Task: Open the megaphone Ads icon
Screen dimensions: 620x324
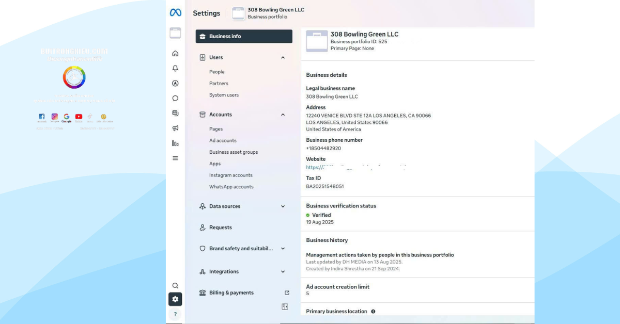Action: click(175, 128)
